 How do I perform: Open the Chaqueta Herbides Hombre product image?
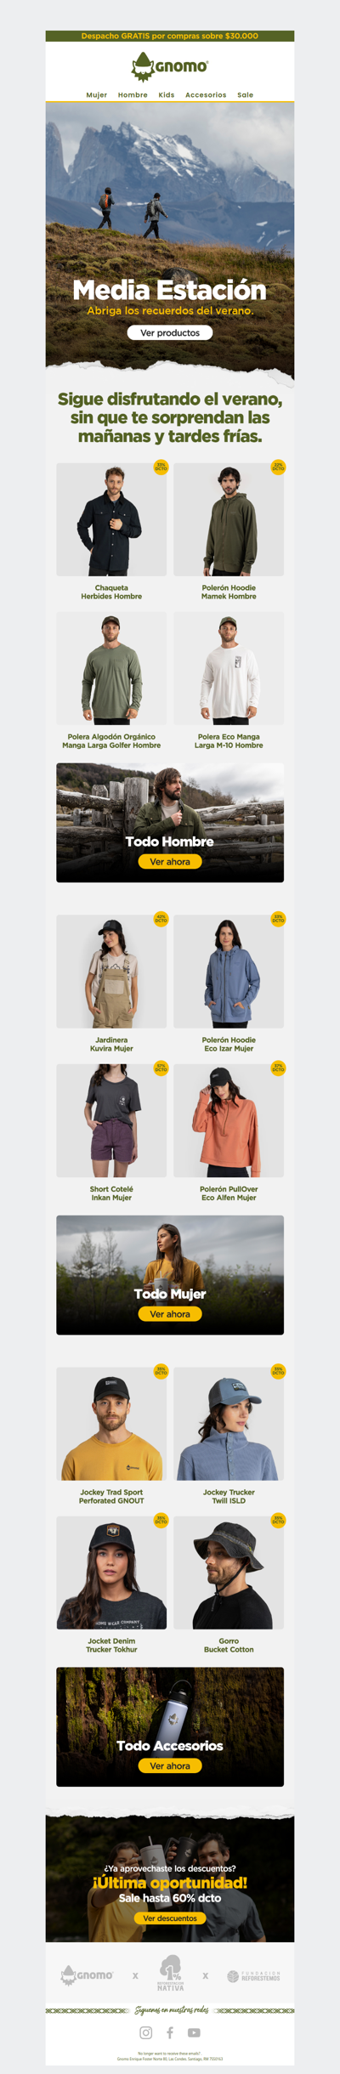(111, 519)
